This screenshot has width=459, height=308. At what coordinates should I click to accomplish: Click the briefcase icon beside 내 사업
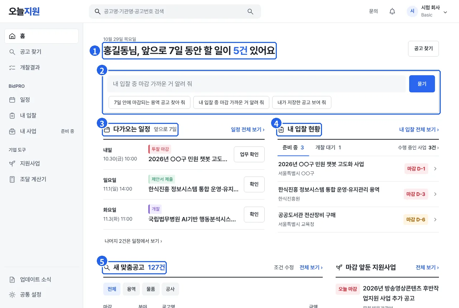[x=12, y=131]
